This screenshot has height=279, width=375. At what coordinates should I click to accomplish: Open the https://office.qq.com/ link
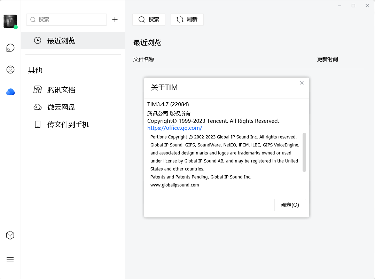(x=174, y=128)
